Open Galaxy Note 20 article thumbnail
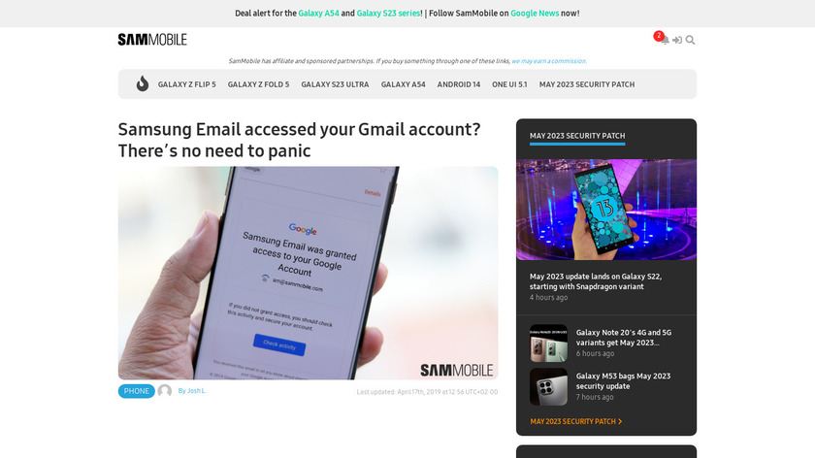This screenshot has height=458, width=815. (548, 343)
